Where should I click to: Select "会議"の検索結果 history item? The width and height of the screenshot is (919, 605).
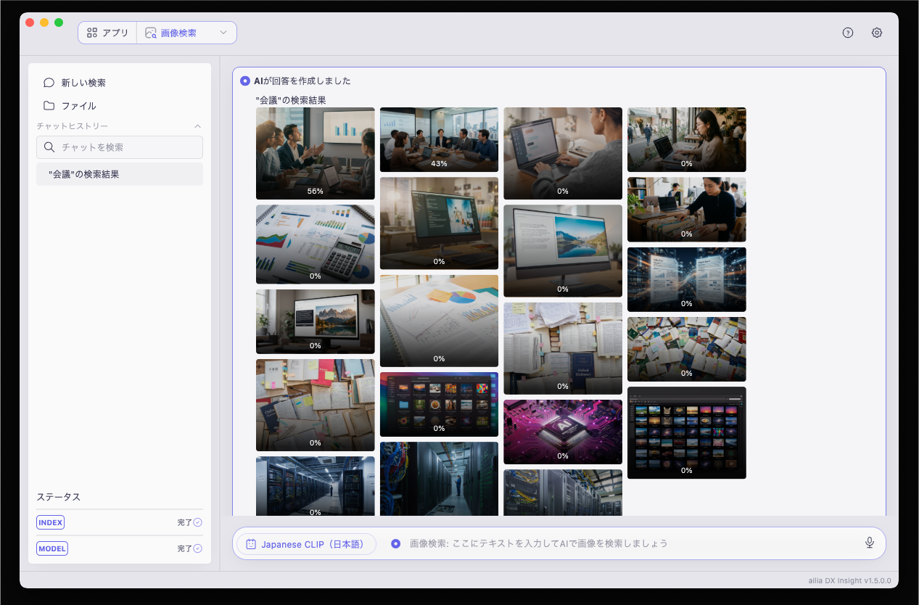(x=120, y=174)
